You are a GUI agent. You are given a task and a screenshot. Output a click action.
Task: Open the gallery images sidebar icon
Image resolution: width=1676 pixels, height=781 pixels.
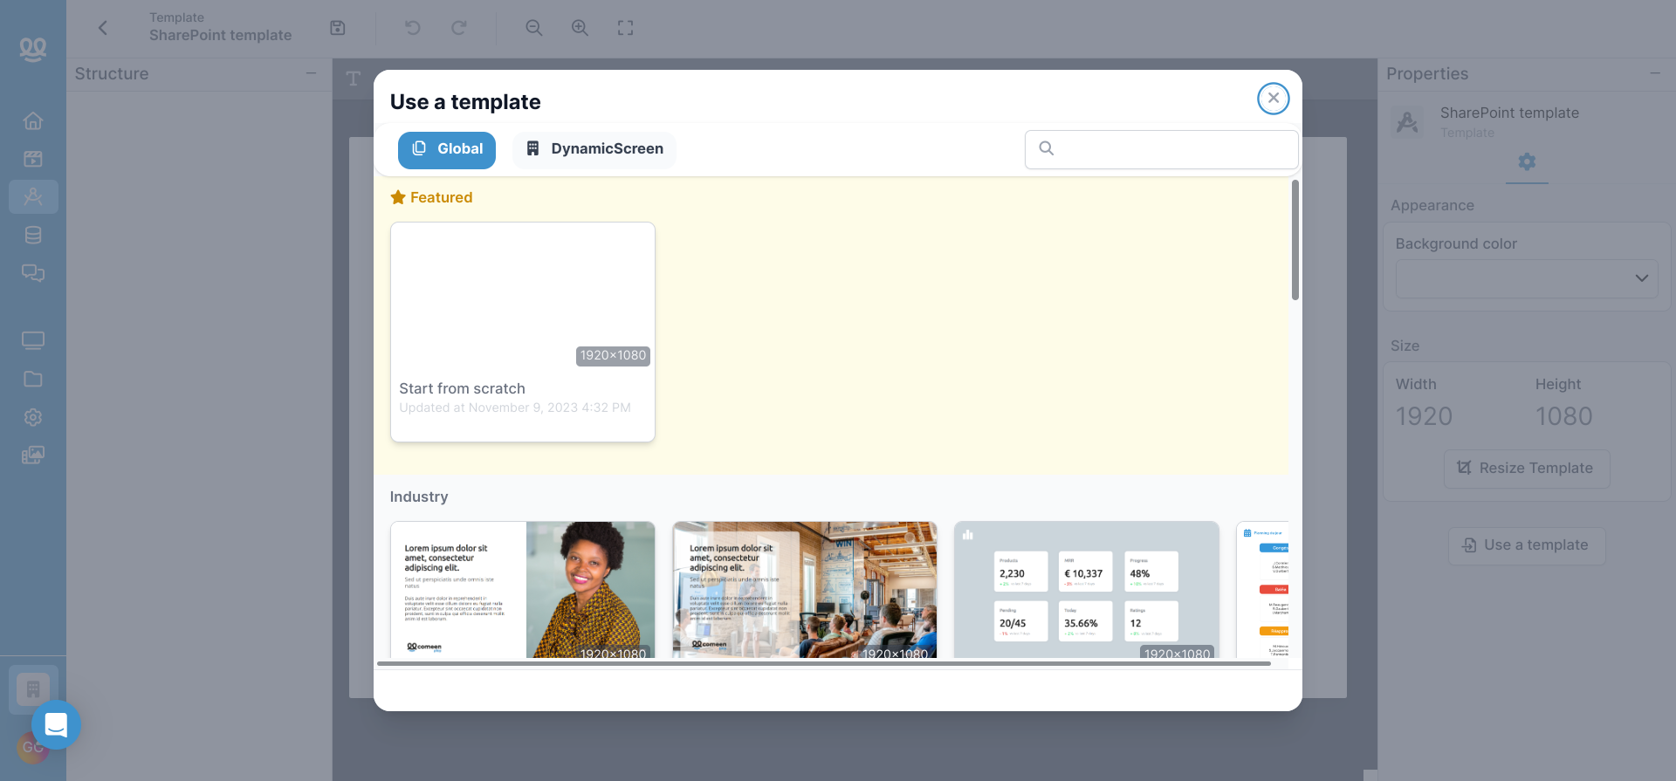pyautogui.click(x=33, y=456)
